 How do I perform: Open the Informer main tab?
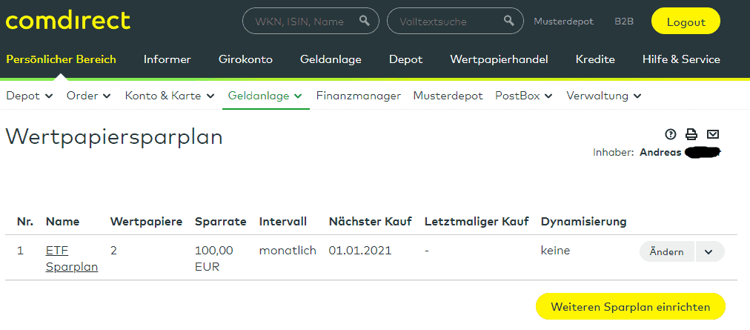(x=167, y=59)
